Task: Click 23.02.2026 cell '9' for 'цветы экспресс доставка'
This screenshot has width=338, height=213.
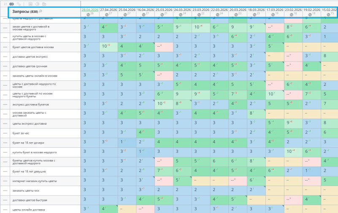Action: [x=293, y=124]
